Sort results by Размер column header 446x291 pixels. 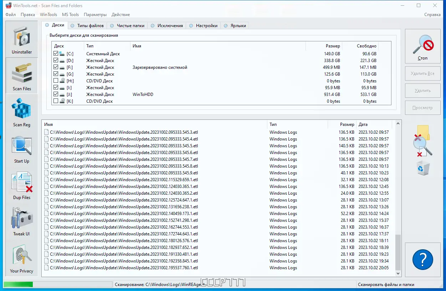tap(342, 124)
